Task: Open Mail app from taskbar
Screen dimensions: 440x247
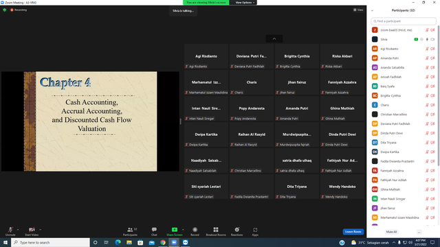Action: pyautogui.click(x=151, y=242)
